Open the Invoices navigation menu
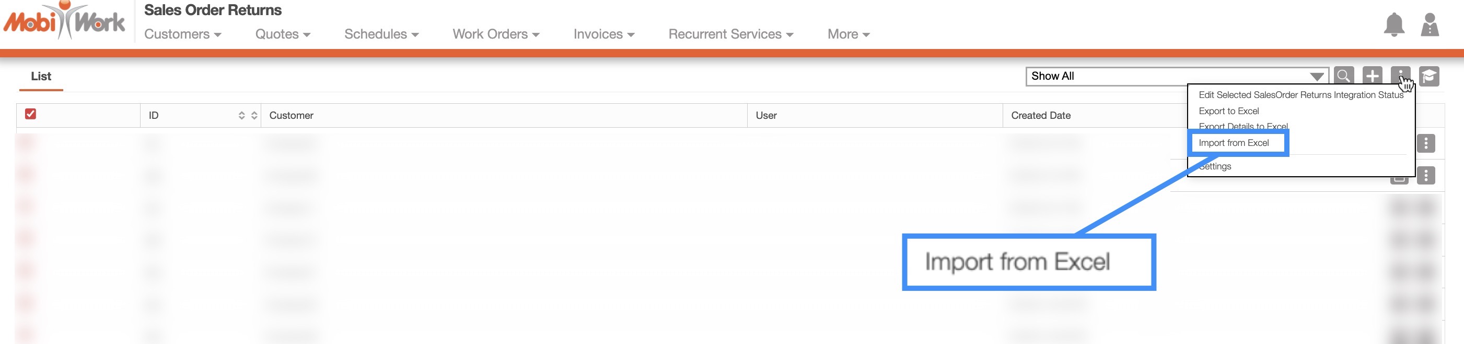 pyautogui.click(x=603, y=34)
